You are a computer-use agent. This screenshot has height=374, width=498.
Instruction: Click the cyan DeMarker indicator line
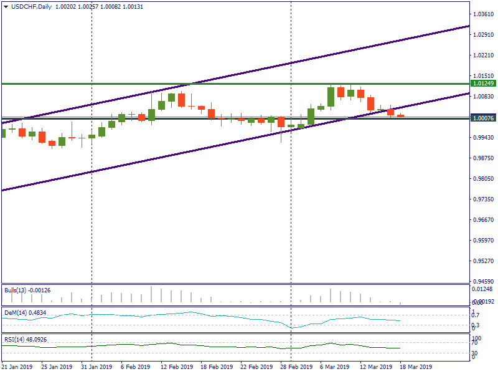click(187, 313)
